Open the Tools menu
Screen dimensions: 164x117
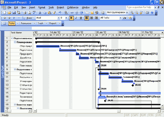pos(51,8)
